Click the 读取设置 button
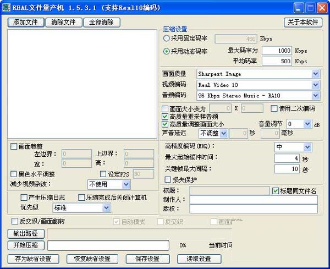The height and width of the screenshot is (269, 330). 199,259
